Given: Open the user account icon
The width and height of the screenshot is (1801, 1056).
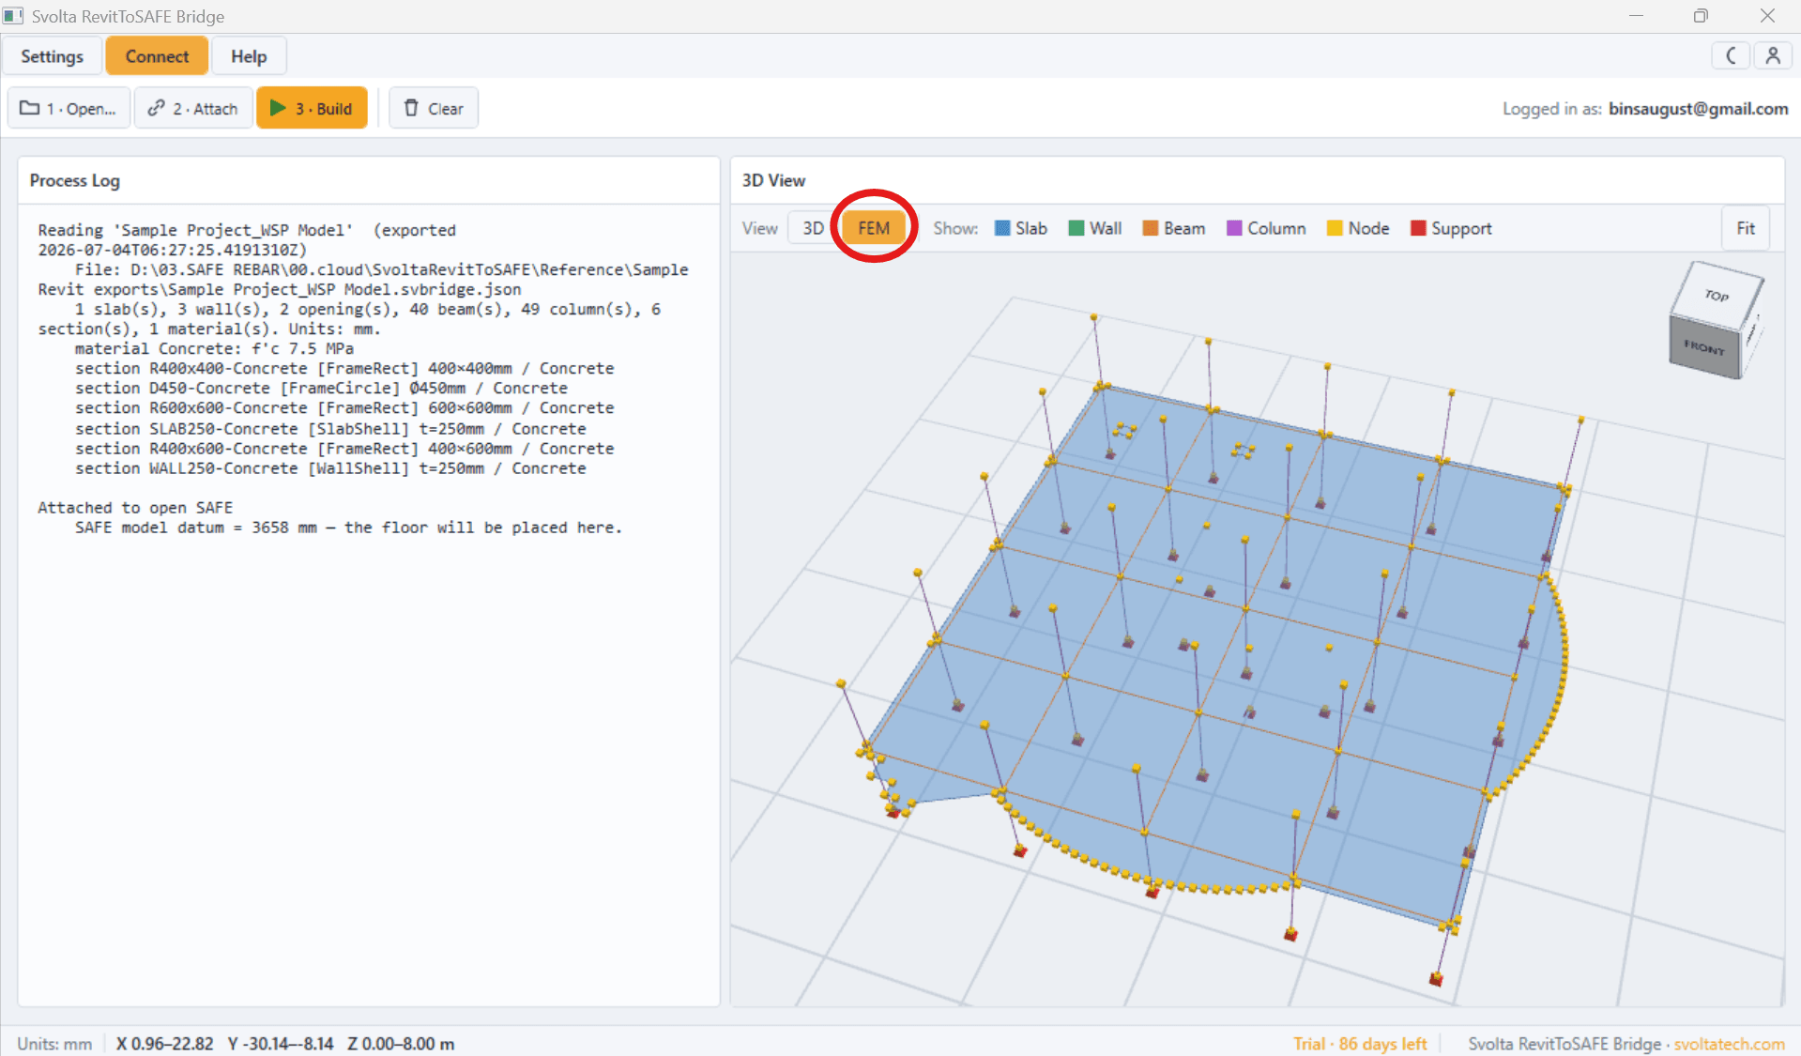Looking at the screenshot, I should (x=1773, y=56).
